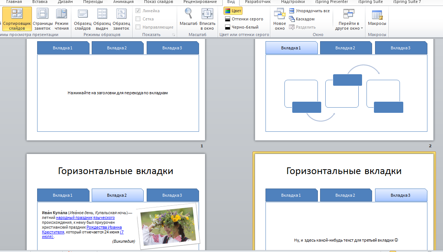Click Arrange All (Упорядочить все)

click(x=309, y=11)
